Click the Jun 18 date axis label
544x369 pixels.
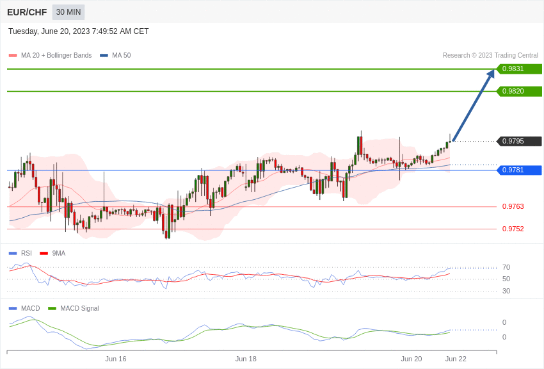[x=246, y=359]
